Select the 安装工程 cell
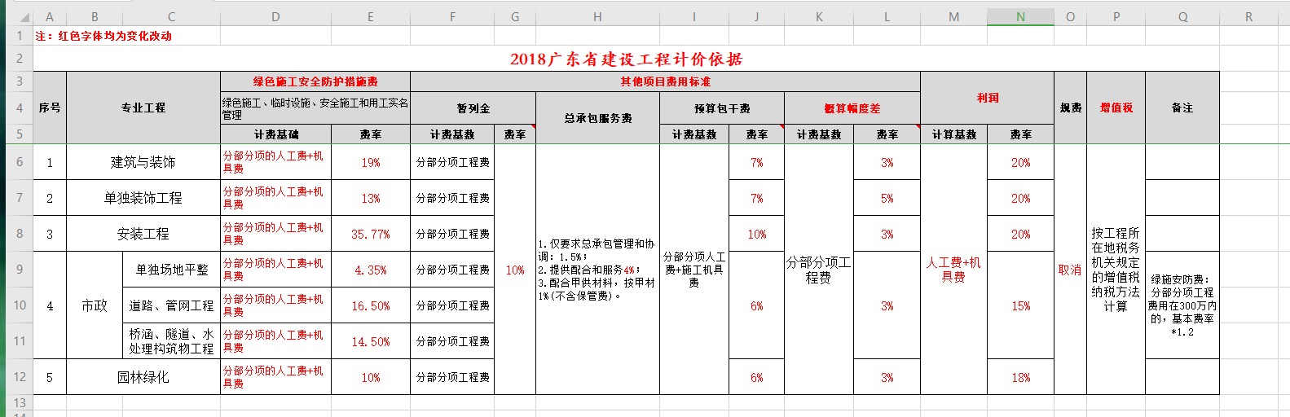 pyautogui.click(x=143, y=234)
